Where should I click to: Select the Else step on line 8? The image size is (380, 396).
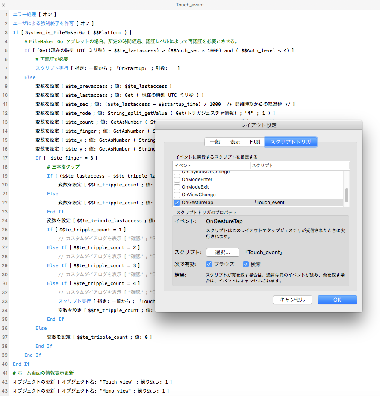[x=30, y=77]
